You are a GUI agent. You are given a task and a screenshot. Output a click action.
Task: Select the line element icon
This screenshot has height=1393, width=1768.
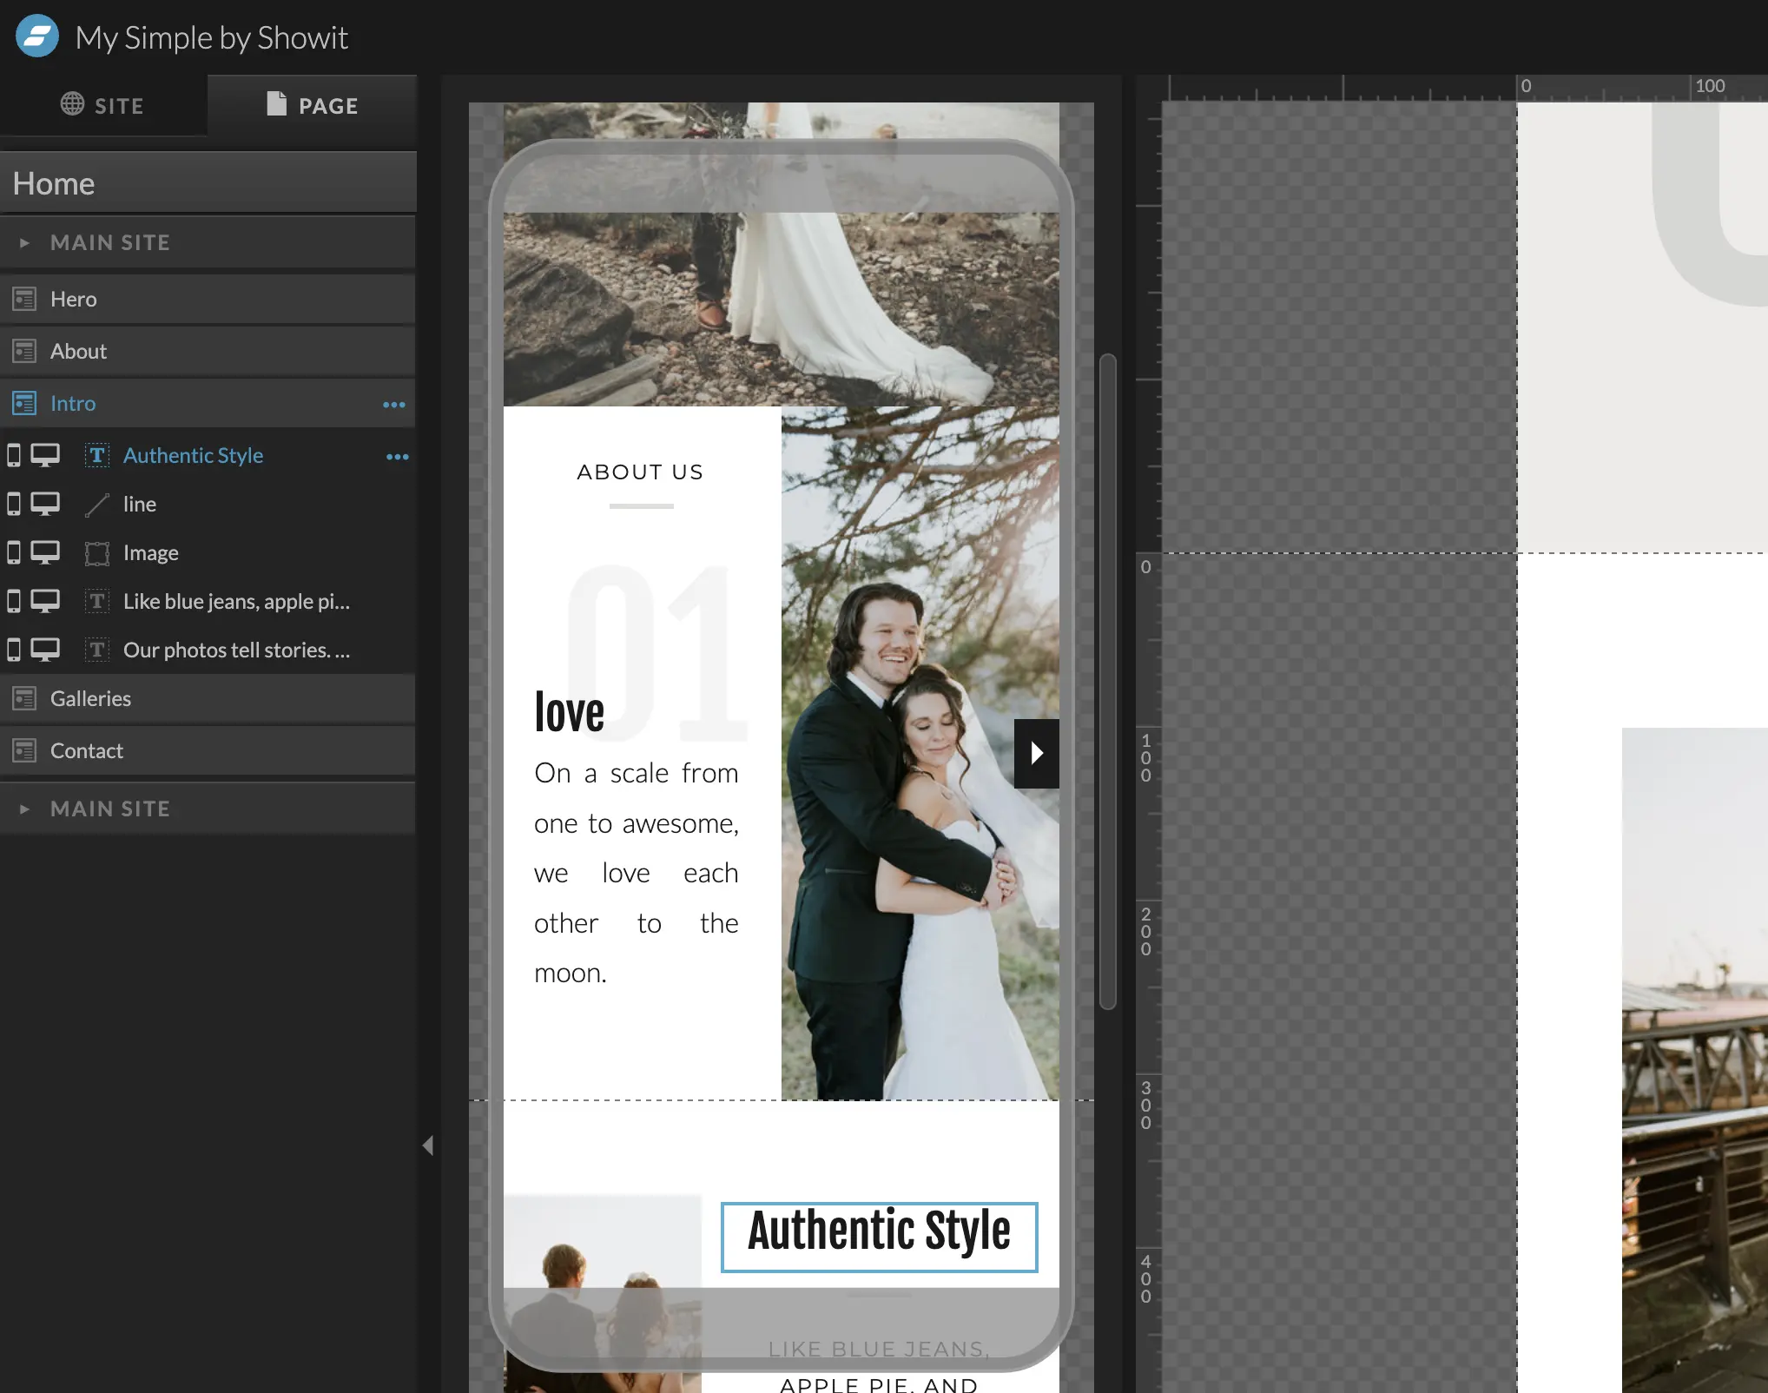[97, 504]
